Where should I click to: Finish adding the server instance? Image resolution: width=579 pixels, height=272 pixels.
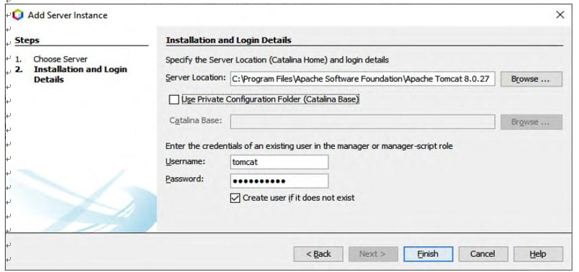coord(428,254)
